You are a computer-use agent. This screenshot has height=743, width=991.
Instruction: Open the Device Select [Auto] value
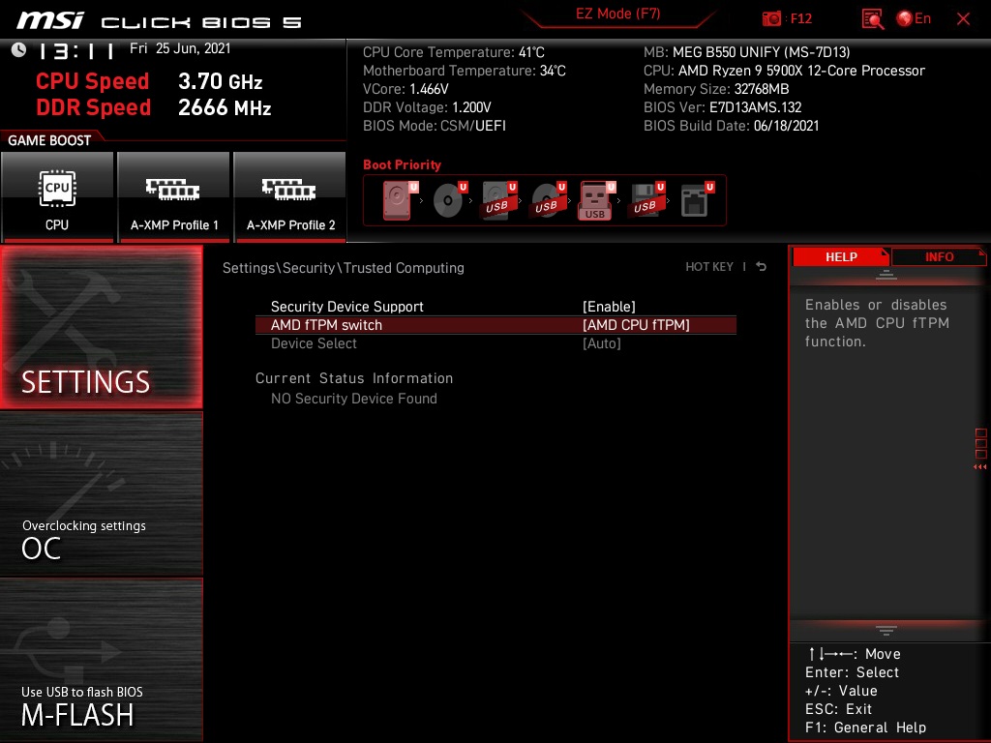coord(602,343)
